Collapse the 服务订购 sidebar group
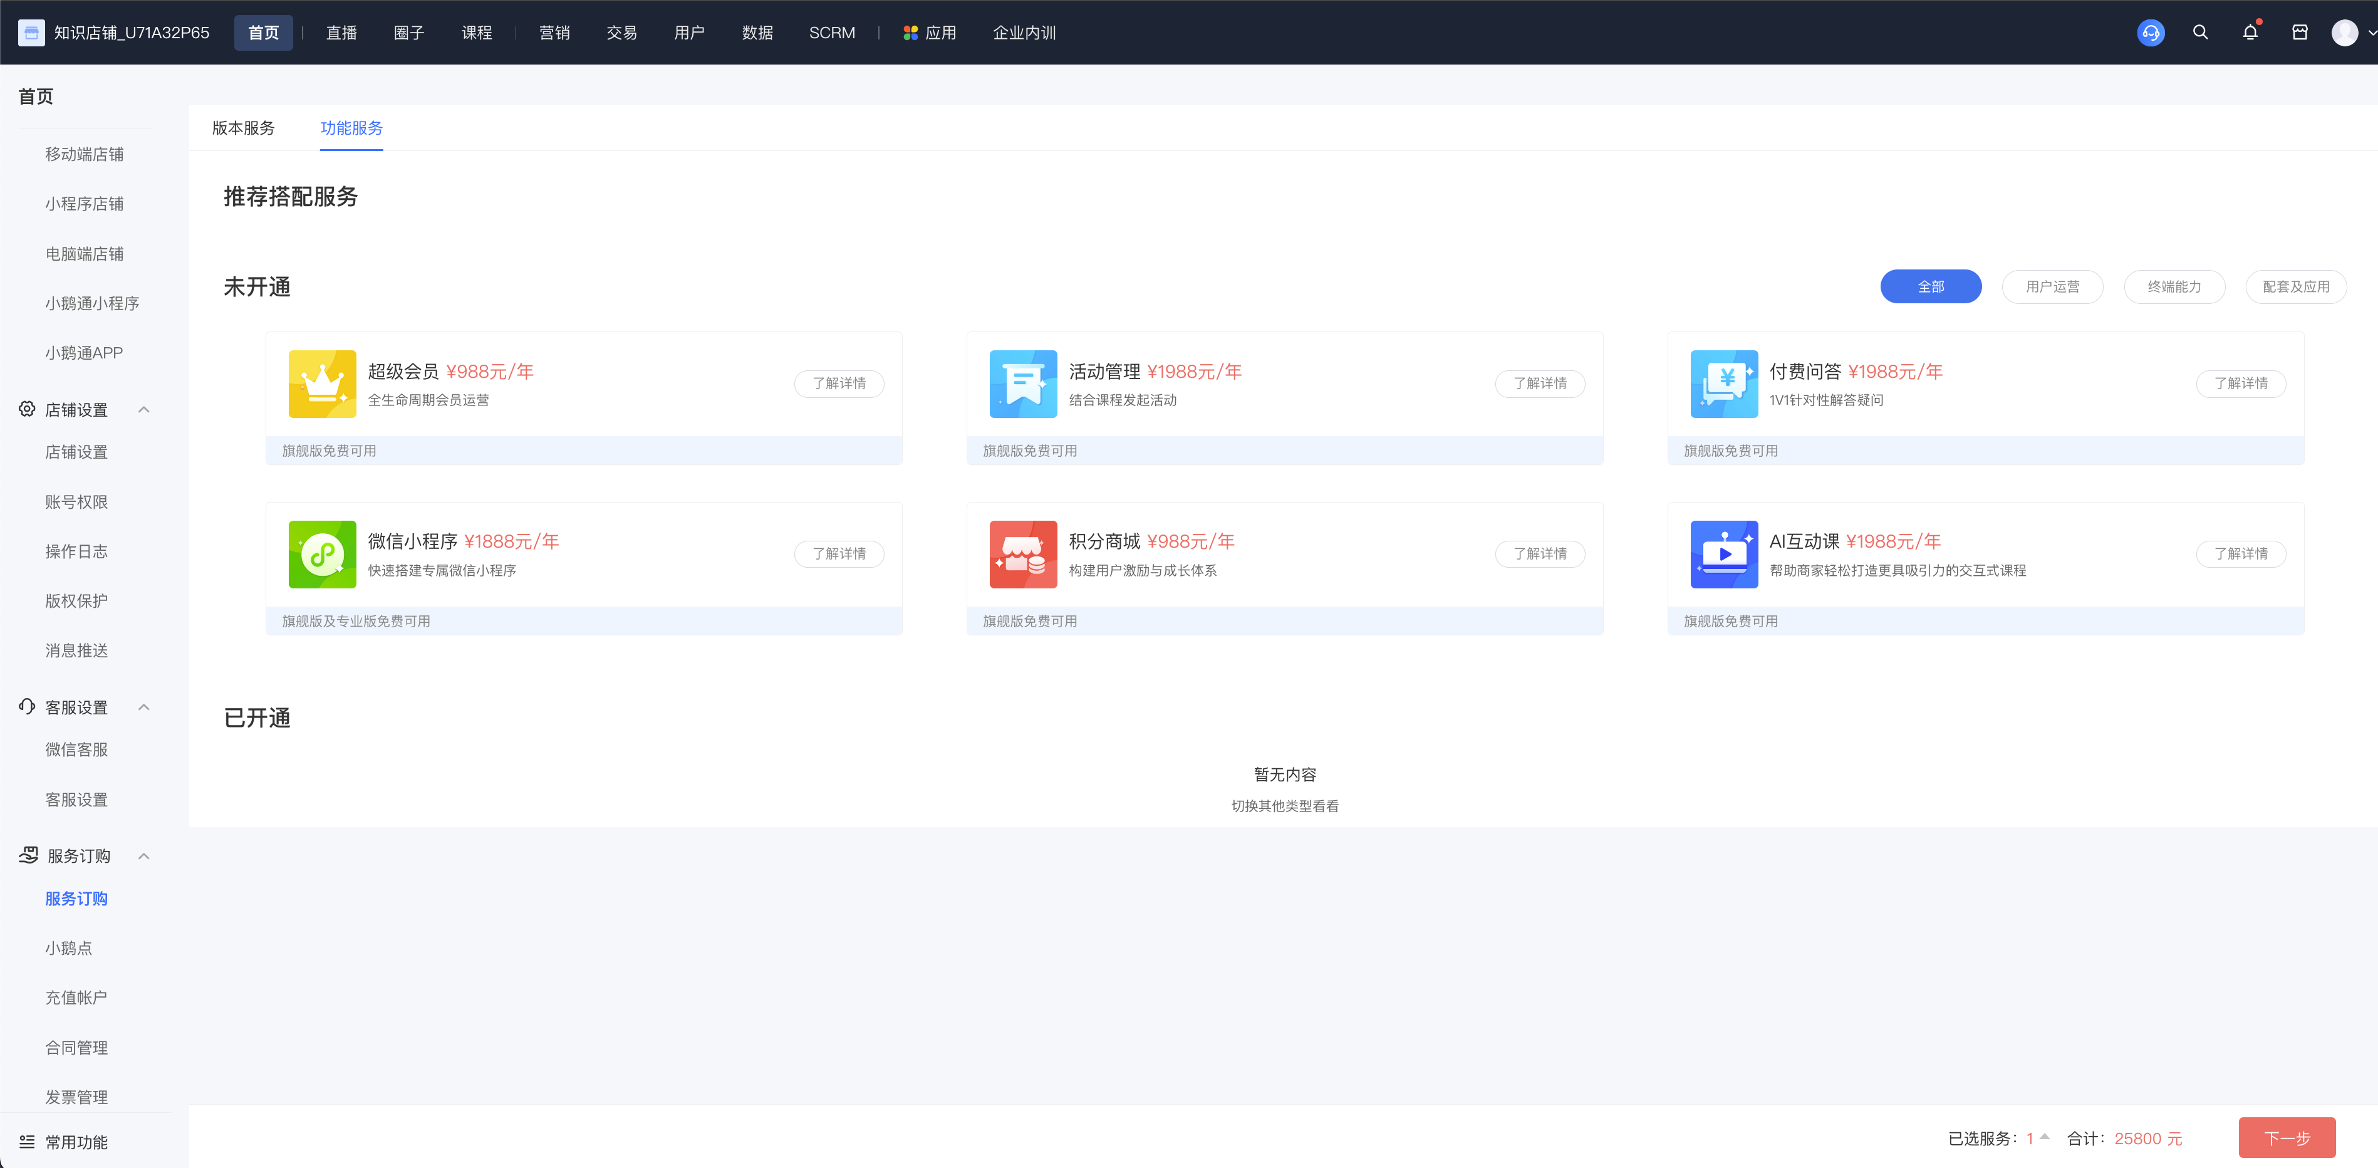Screen dimensions: 2378x1168 pyautogui.click(x=143, y=856)
